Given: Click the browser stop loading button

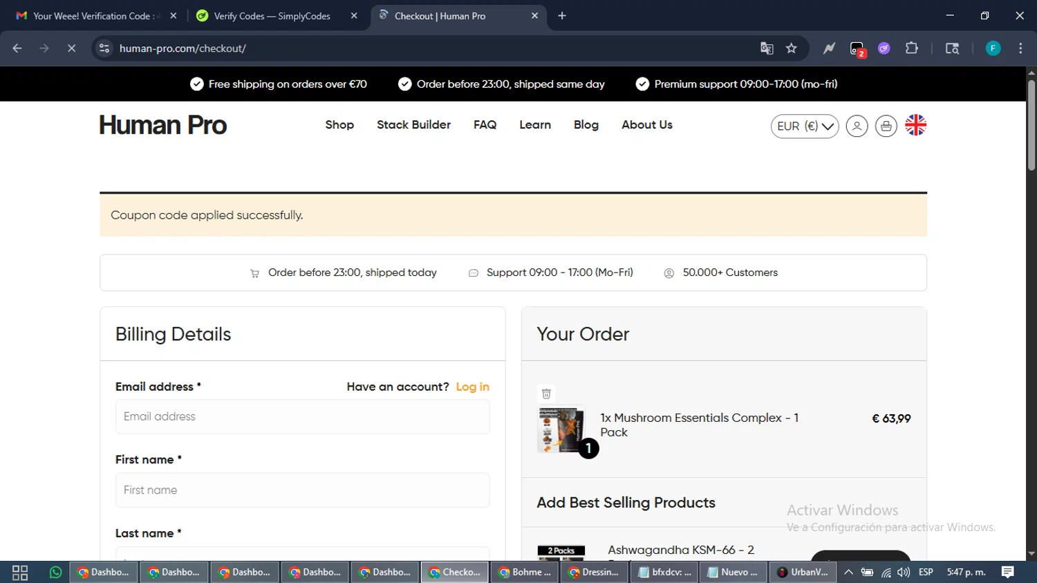Looking at the screenshot, I should tap(71, 48).
